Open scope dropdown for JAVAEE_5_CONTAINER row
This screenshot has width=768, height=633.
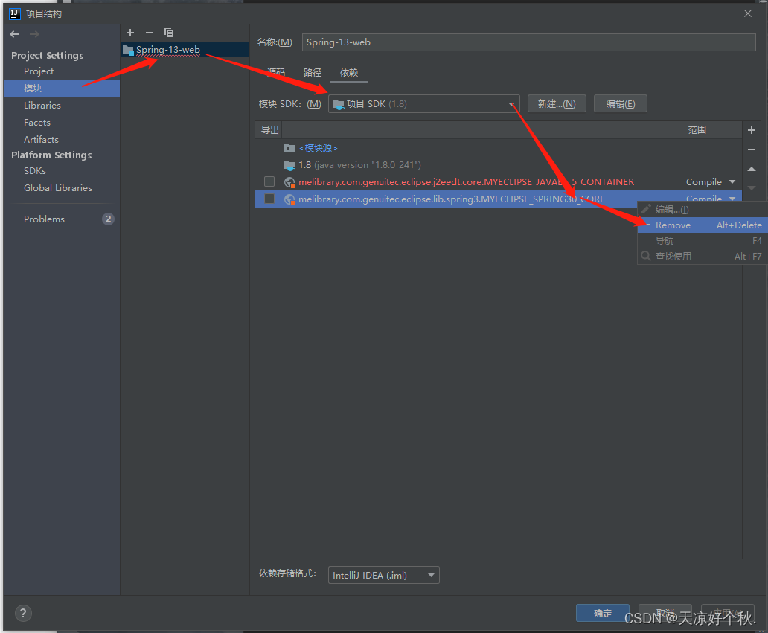[x=732, y=181]
